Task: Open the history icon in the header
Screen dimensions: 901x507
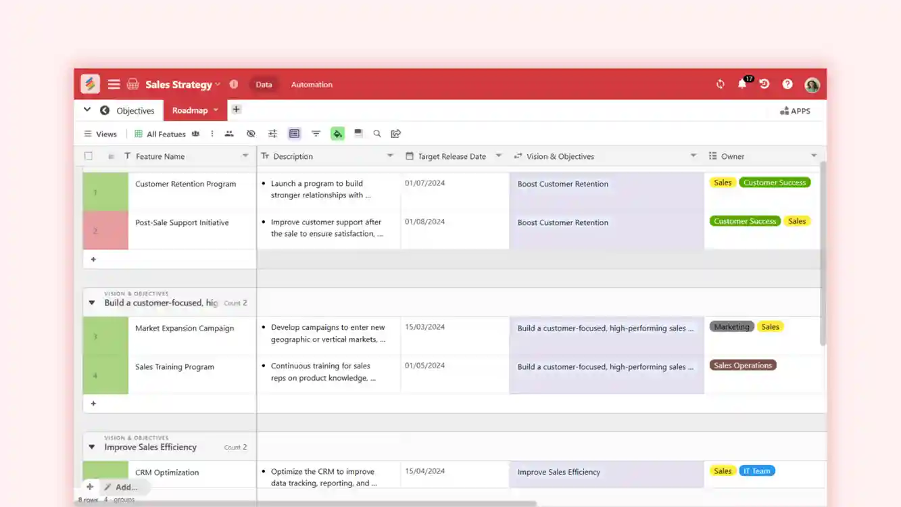Action: pos(764,84)
